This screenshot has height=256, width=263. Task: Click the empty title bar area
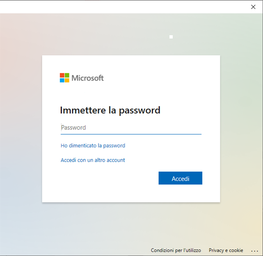coord(123,7)
